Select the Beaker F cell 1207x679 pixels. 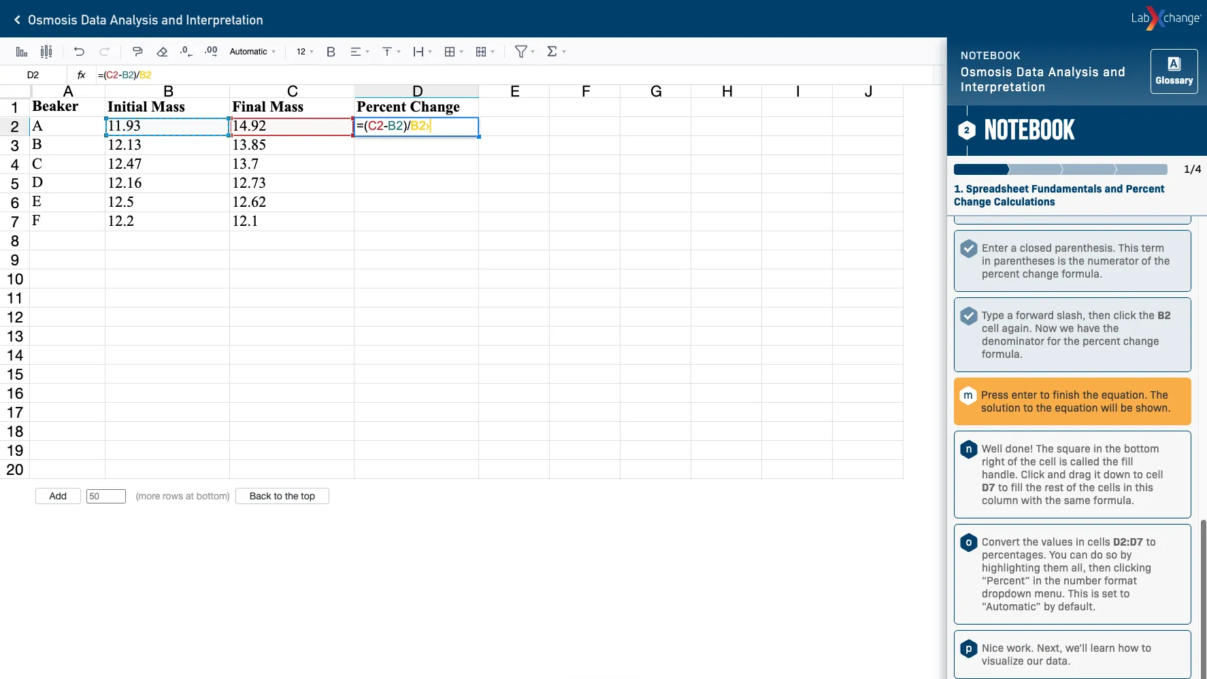pos(67,221)
